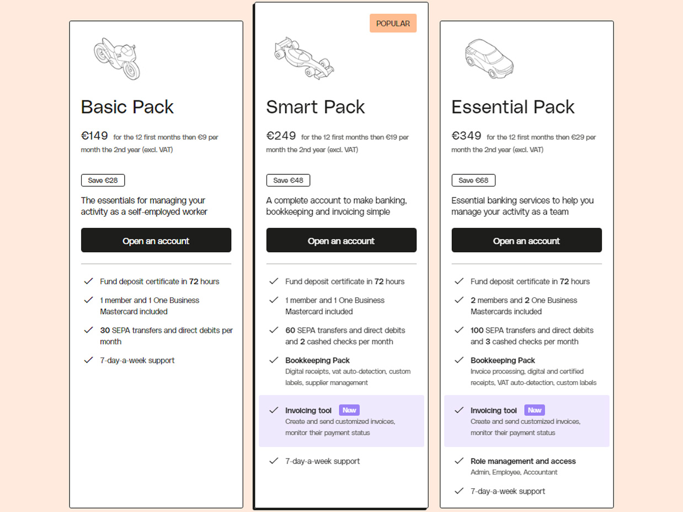Click the Save €68 tag

473,180
